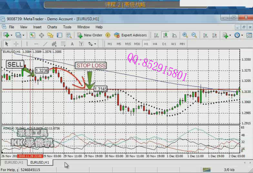Select the cursor arrow tool
The height and width of the screenshot is (173, 253).
6,44
